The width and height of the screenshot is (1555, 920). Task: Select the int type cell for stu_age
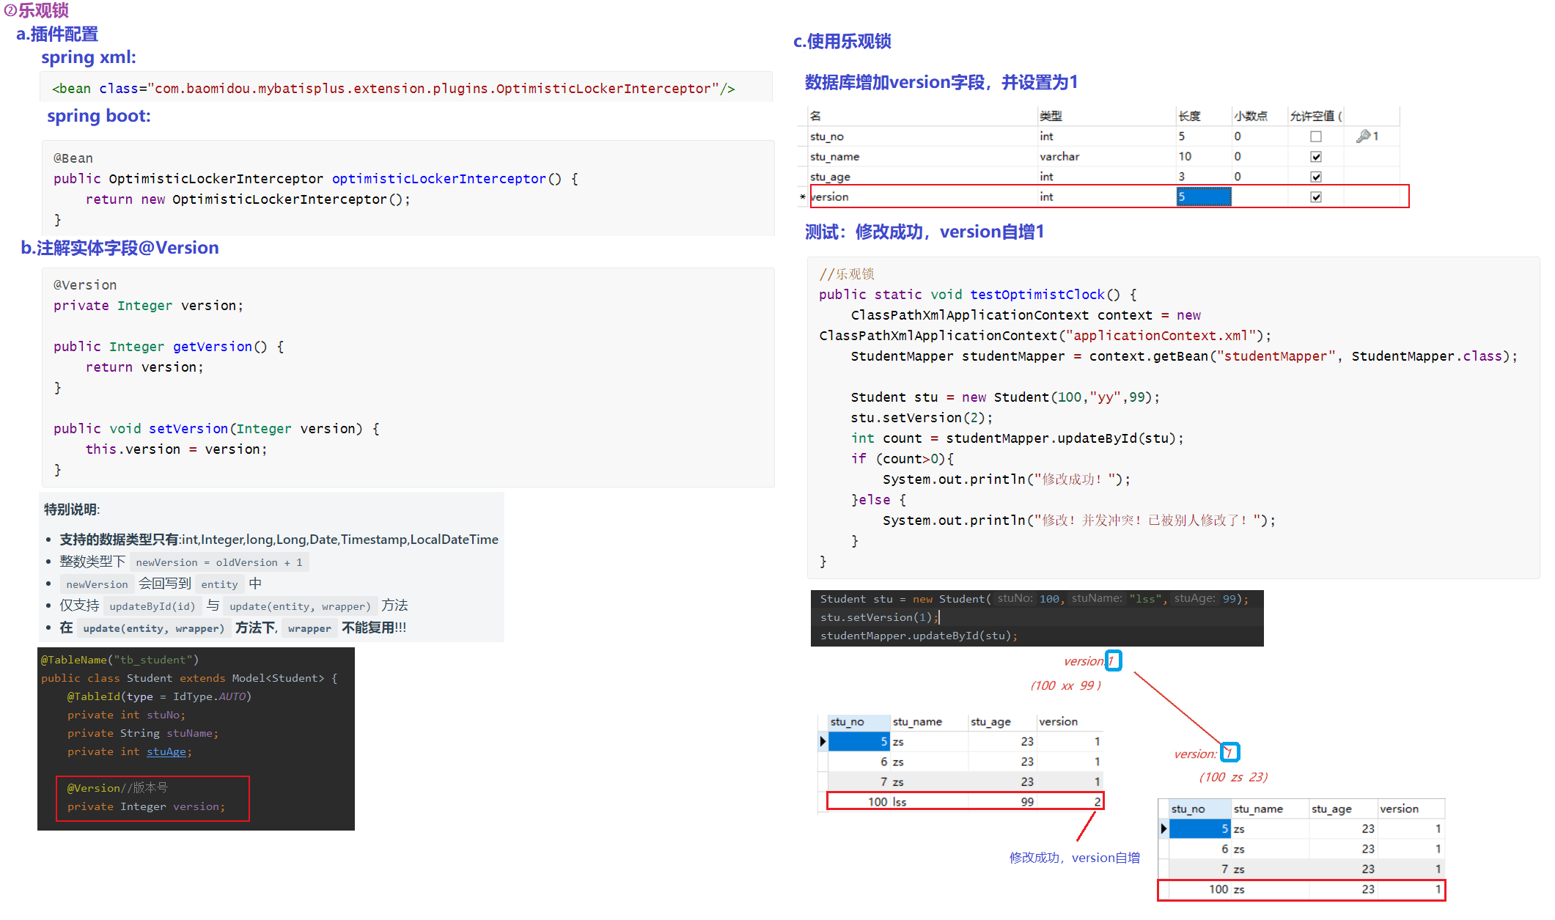(1046, 177)
